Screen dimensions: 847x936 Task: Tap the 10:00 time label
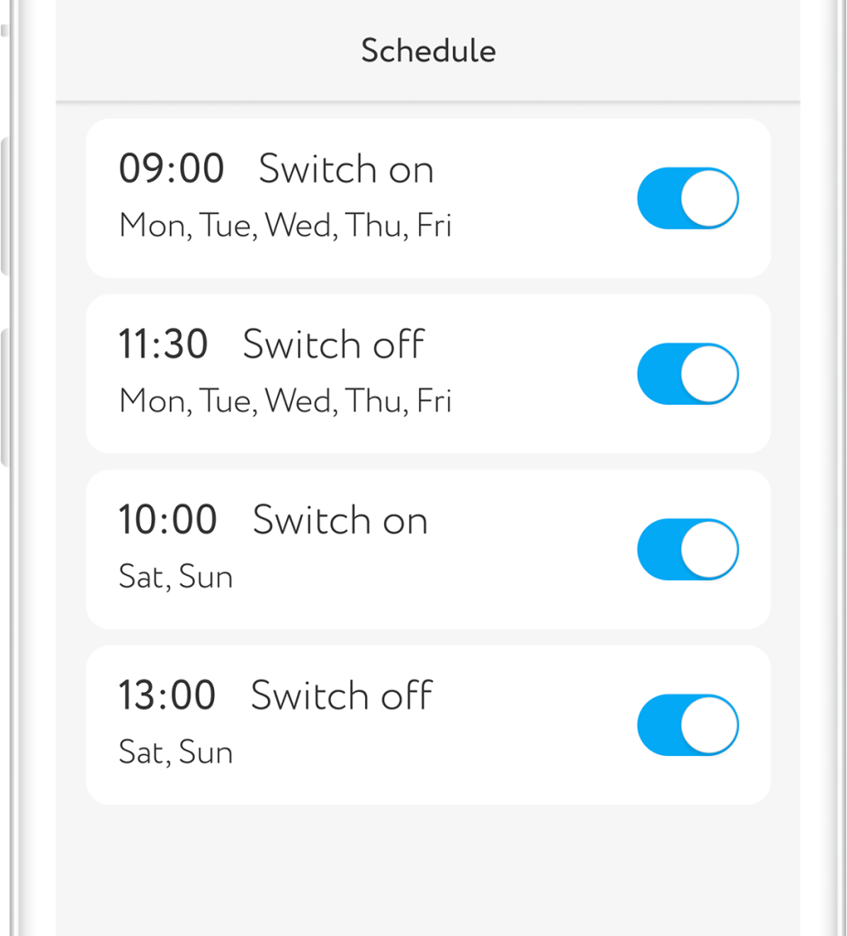[167, 521]
